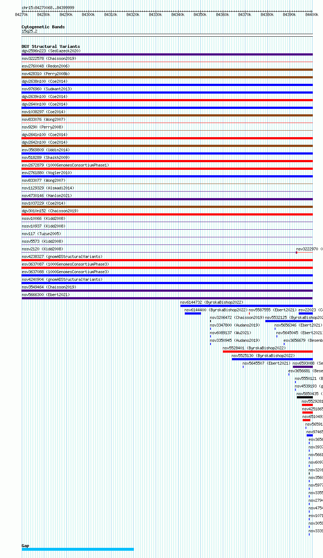Screen dimensions: 323x558
Task: Open nsv1129329 (Alsmadi2014) entry
Action: (48, 188)
